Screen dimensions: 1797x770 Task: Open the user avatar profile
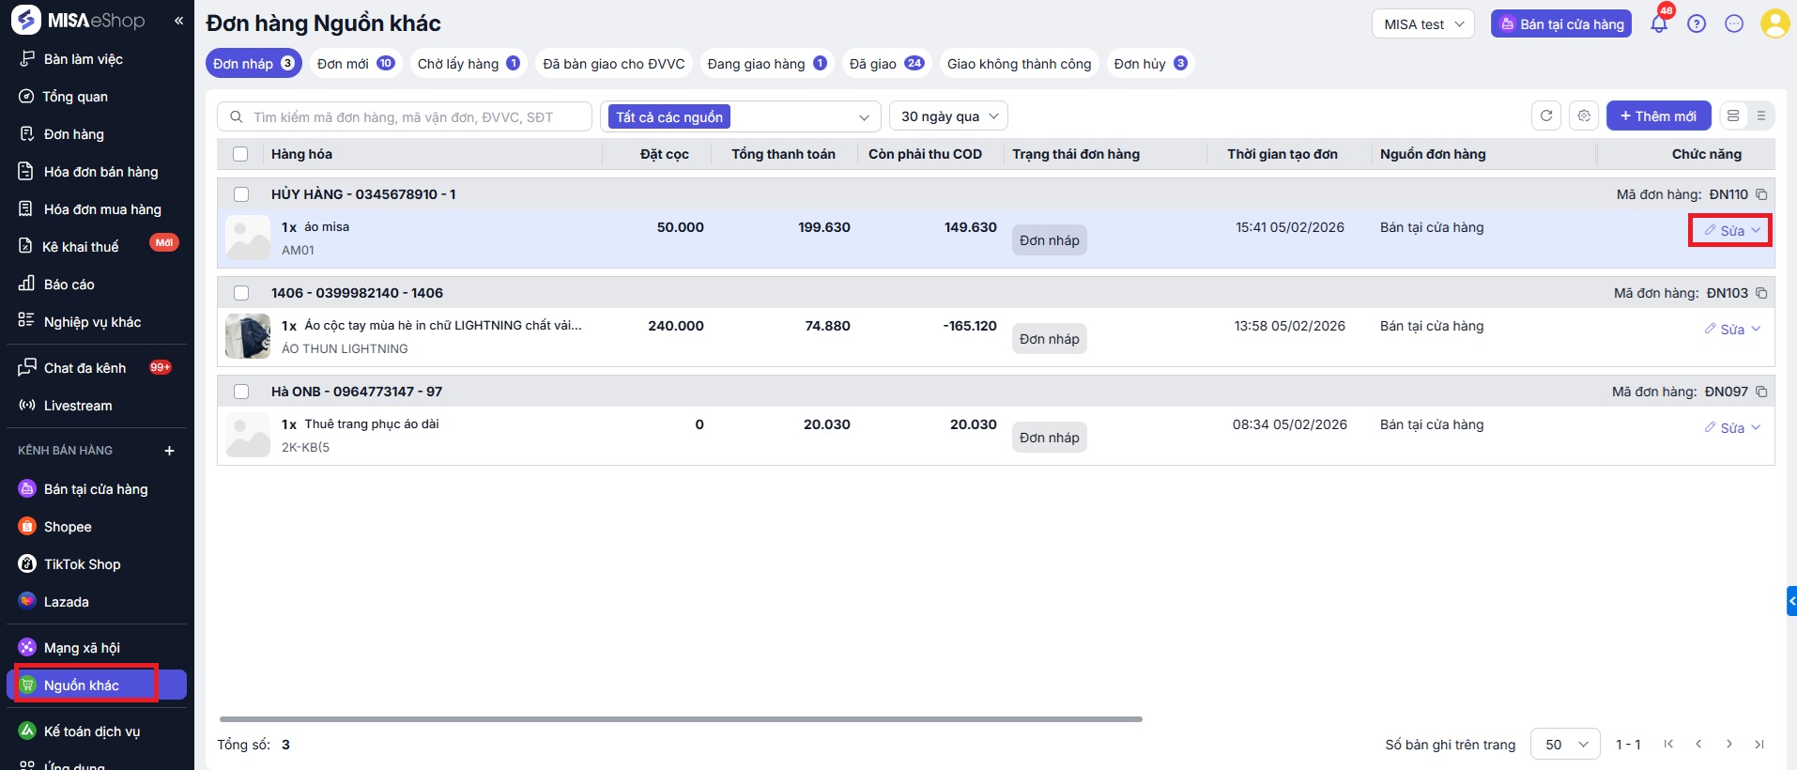(x=1774, y=24)
